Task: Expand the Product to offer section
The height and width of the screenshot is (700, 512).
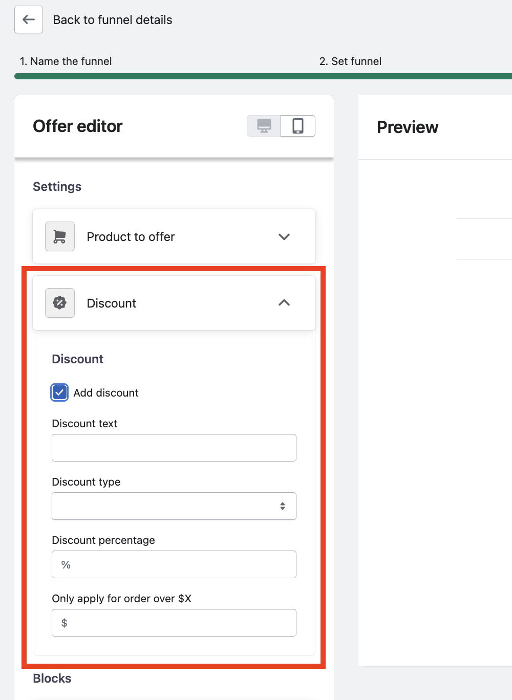Action: tap(284, 236)
